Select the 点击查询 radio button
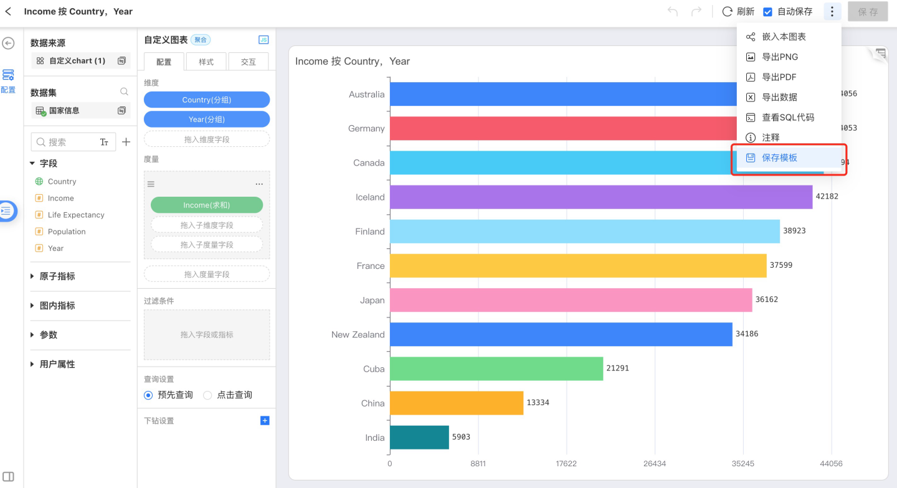This screenshot has width=897, height=488. 207,395
